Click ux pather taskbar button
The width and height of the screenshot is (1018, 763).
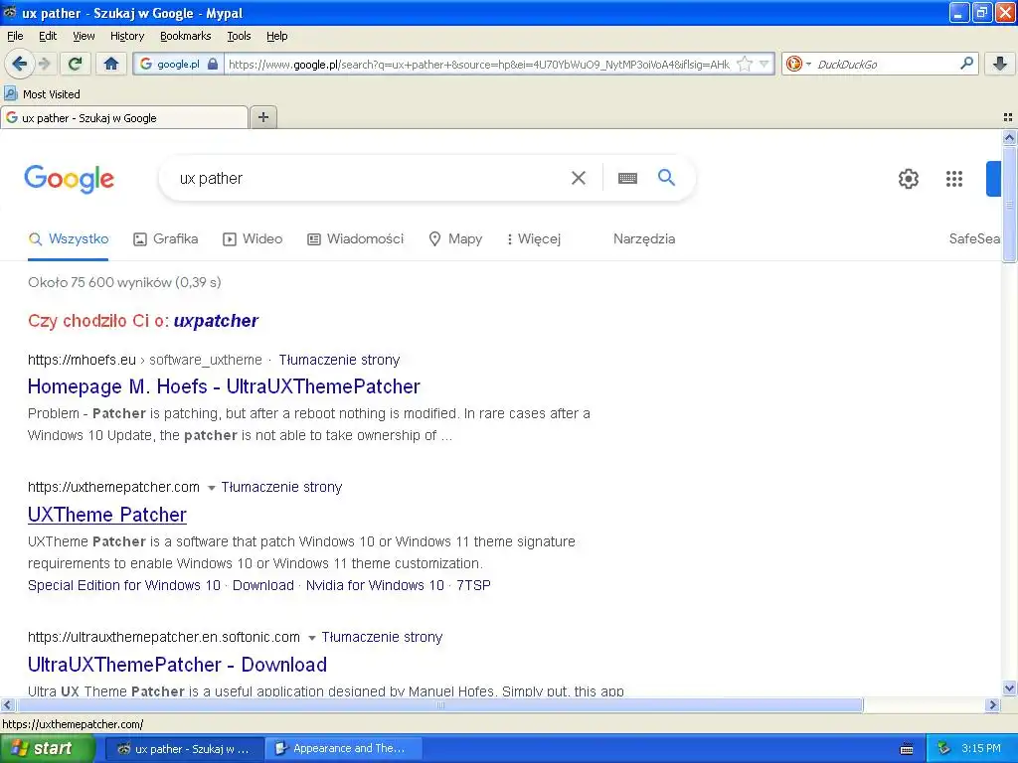tap(185, 748)
